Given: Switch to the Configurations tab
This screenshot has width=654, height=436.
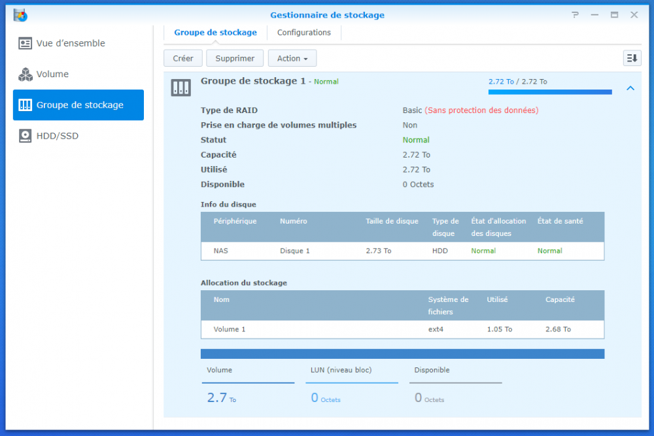Looking at the screenshot, I should click(x=303, y=33).
